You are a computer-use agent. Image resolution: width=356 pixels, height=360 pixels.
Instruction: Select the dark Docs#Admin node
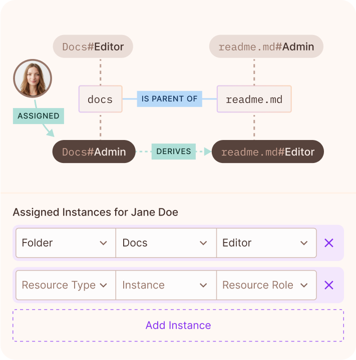pos(94,151)
